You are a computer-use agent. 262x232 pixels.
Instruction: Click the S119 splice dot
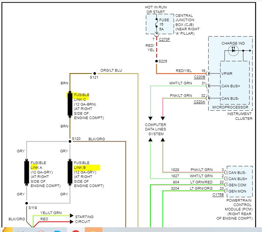click(27, 203)
